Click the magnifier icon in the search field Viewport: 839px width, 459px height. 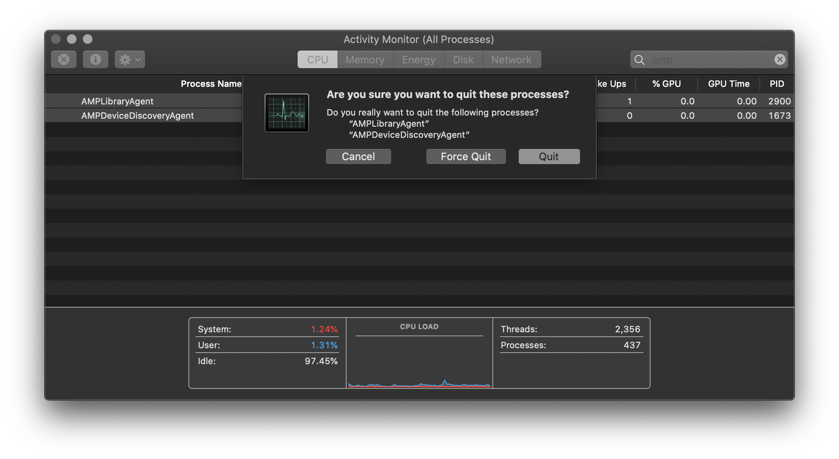[639, 60]
